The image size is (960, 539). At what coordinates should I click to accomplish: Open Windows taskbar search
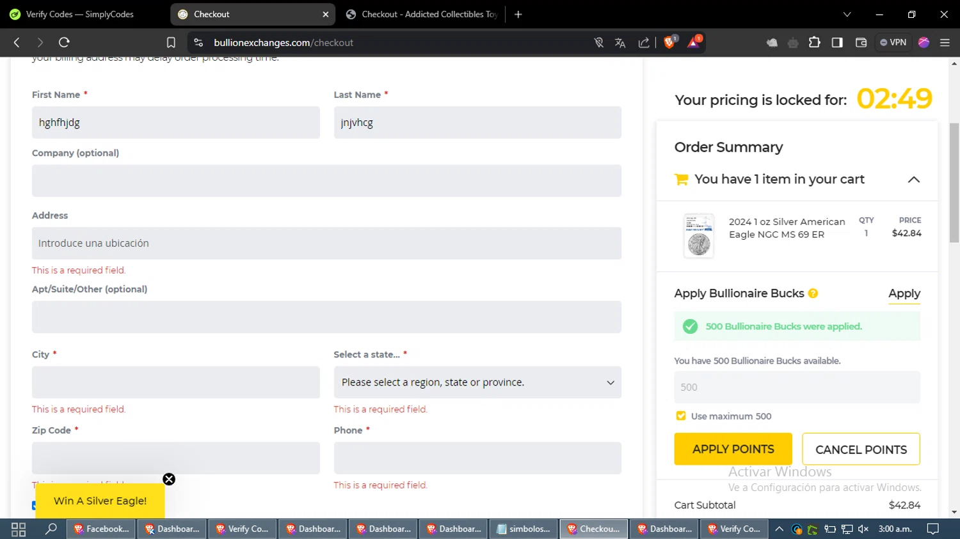tap(51, 529)
